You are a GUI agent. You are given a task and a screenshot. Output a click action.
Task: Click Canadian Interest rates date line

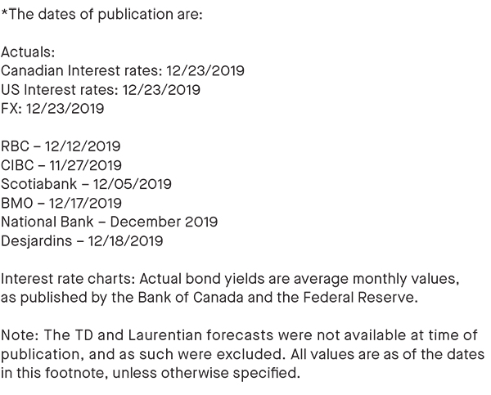pos(123,70)
